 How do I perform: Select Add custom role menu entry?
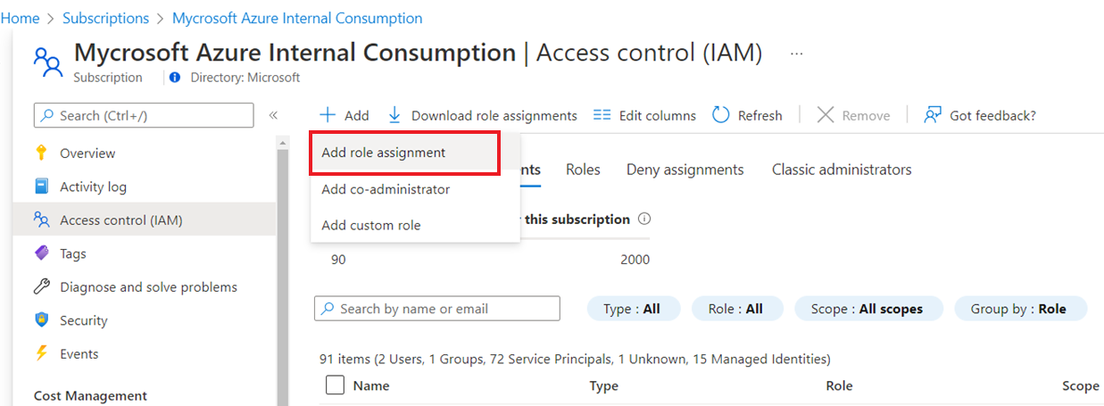tap(371, 225)
